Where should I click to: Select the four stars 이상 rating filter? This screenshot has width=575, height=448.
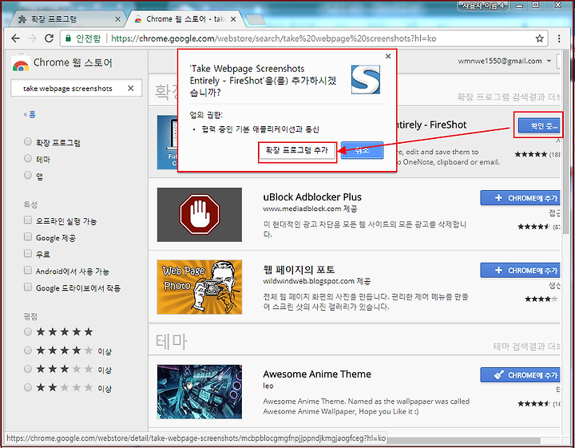[27, 351]
